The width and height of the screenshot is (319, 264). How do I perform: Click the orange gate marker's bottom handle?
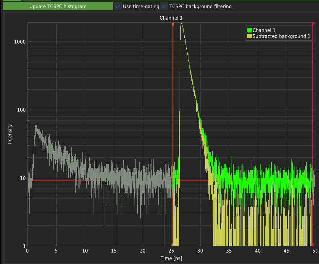click(173, 244)
